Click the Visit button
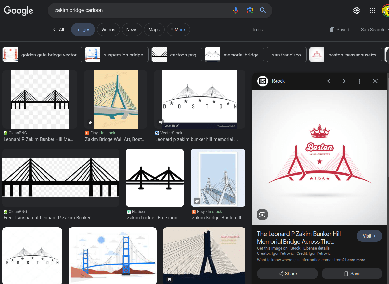This screenshot has height=284, width=389. 369,236
